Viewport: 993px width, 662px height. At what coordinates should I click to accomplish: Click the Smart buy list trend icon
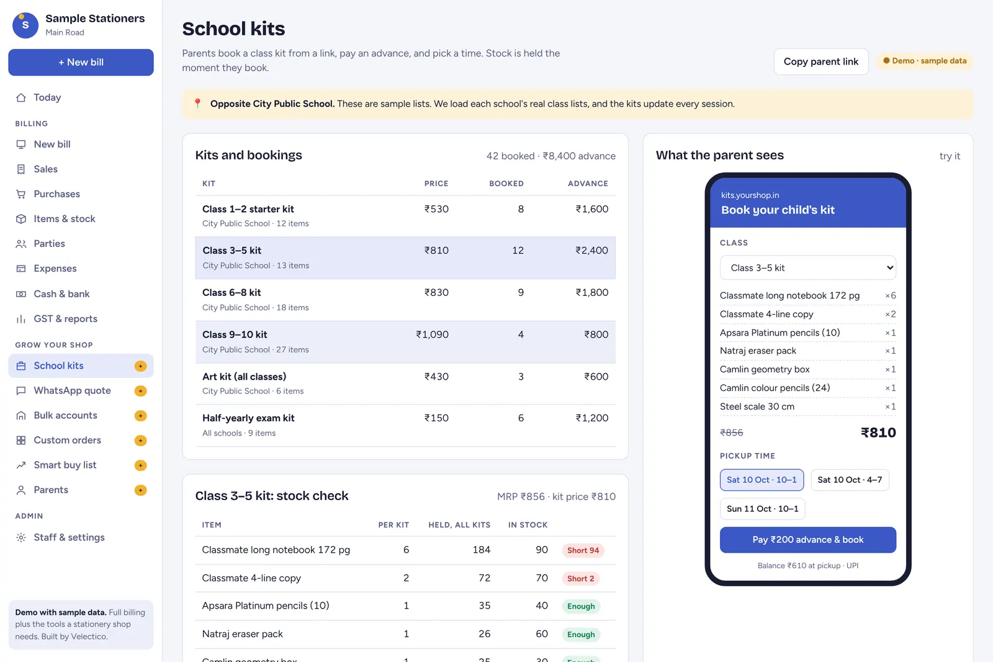point(21,465)
